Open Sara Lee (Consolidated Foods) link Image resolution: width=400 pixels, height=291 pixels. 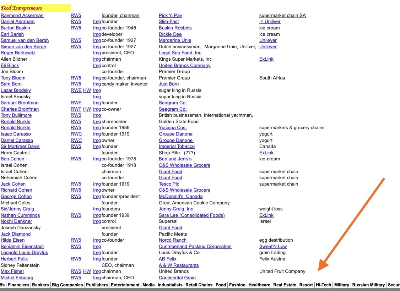[x=191, y=215]
